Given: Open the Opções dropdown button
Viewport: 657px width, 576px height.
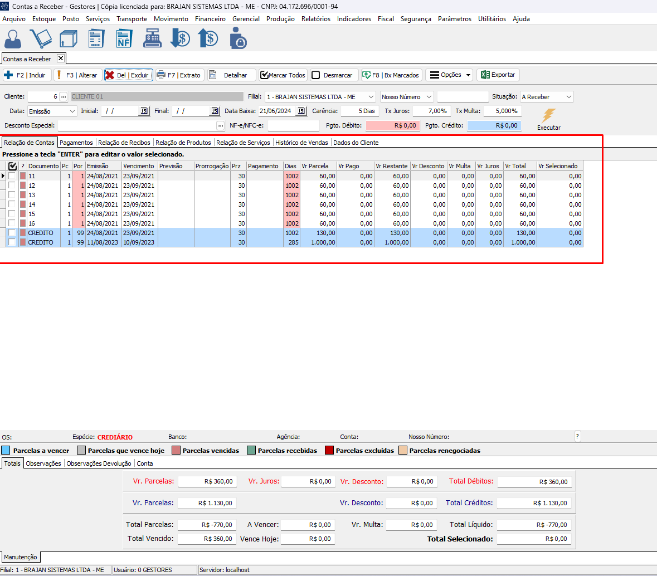Looking at the screenshot, I should click(450, 75).
